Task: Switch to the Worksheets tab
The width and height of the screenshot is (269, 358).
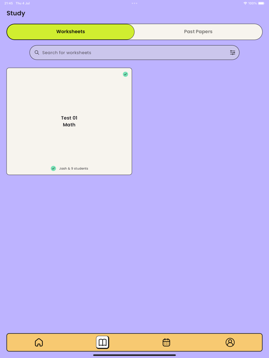Action: [x=71, y=32]
